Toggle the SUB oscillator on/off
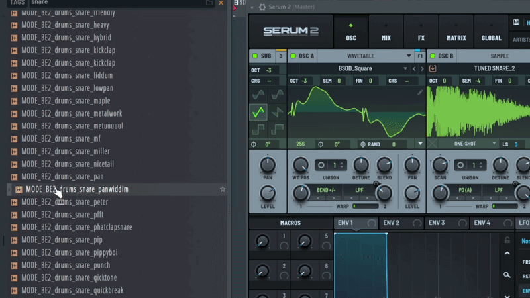Screen dimensions: 530x298 [256, 56]
